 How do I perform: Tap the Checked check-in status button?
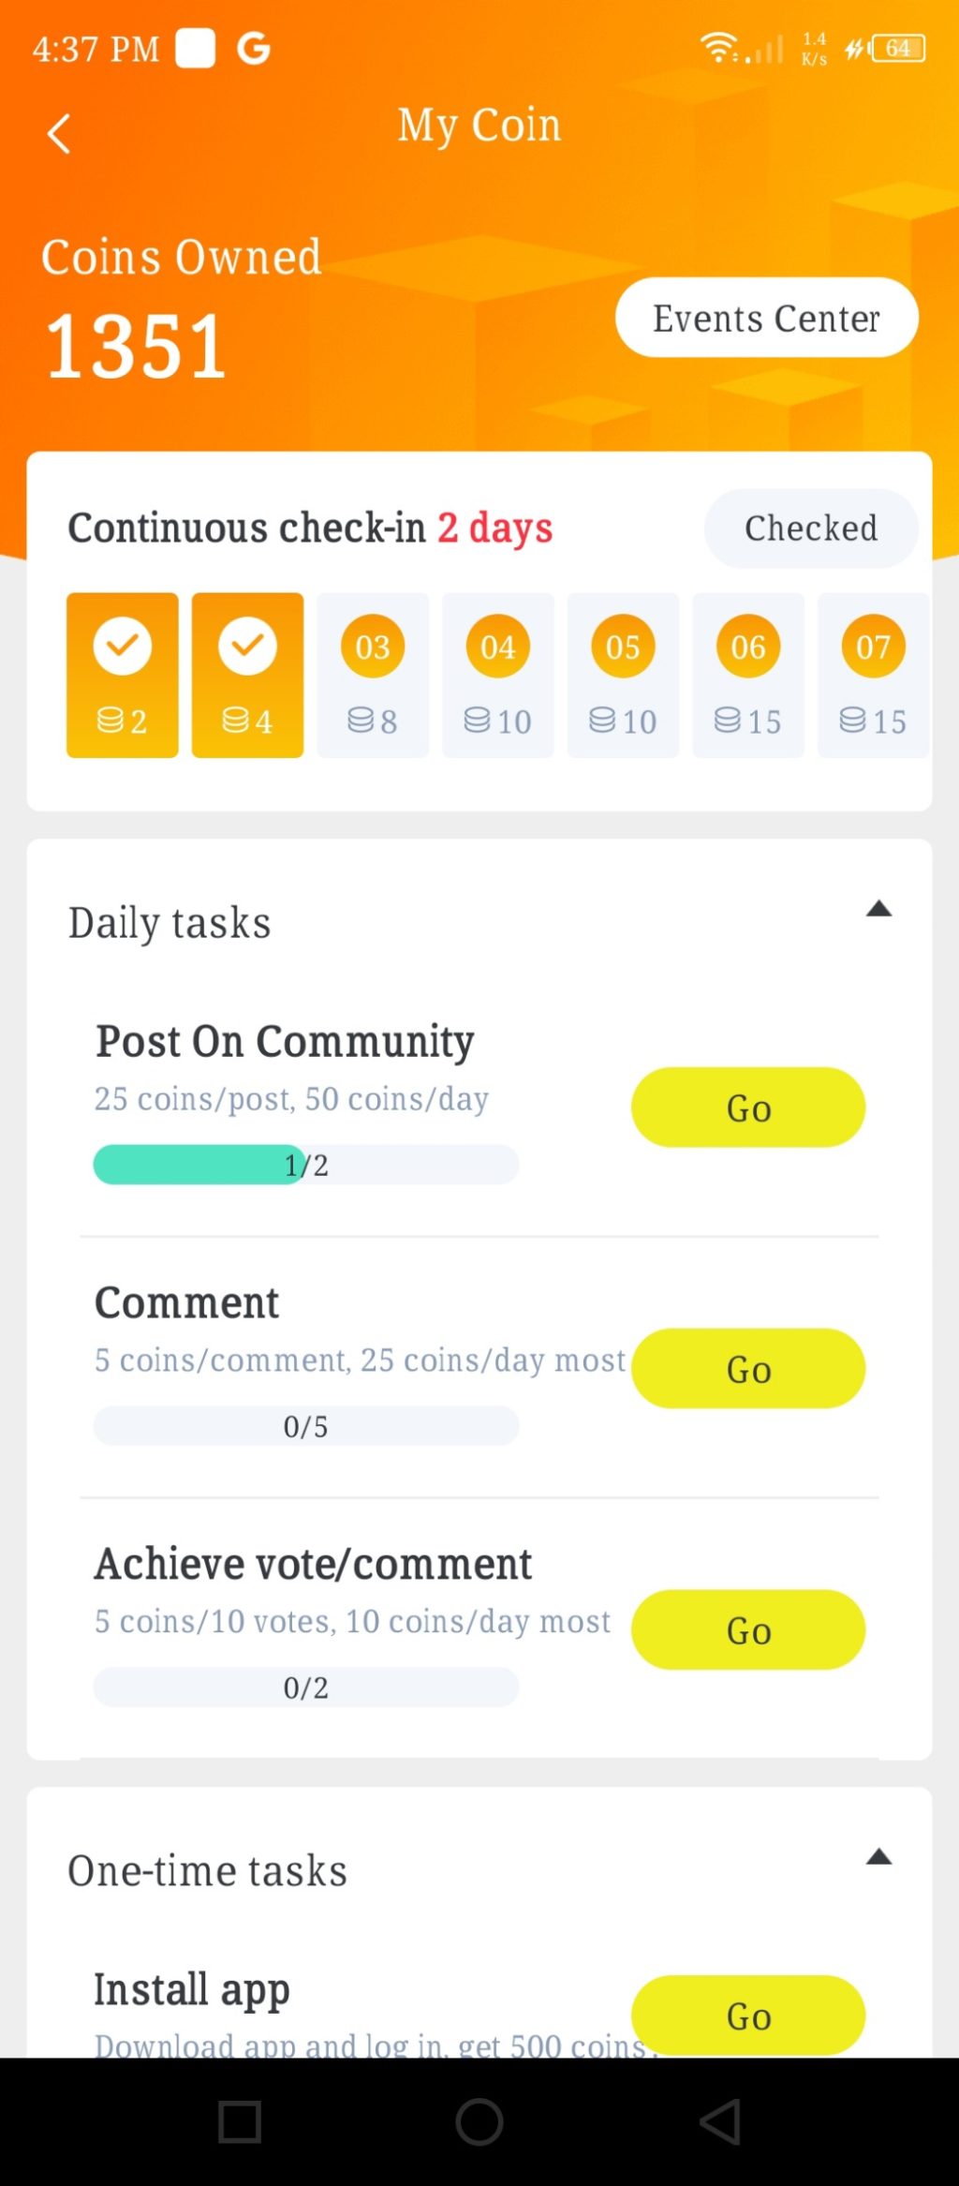(x=810, y=528)
